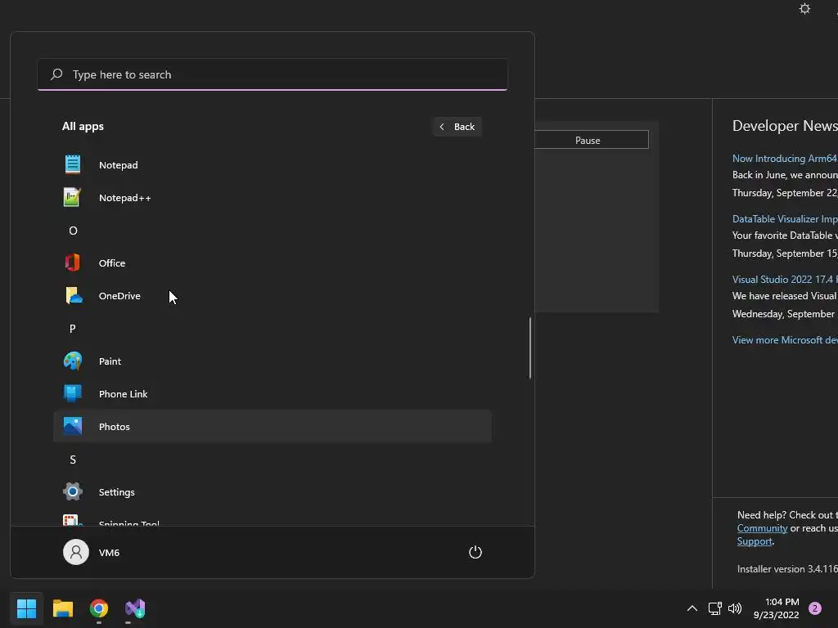Open the volume speaker tray icon
Screen dimensions: 838x628
[736, 608]
